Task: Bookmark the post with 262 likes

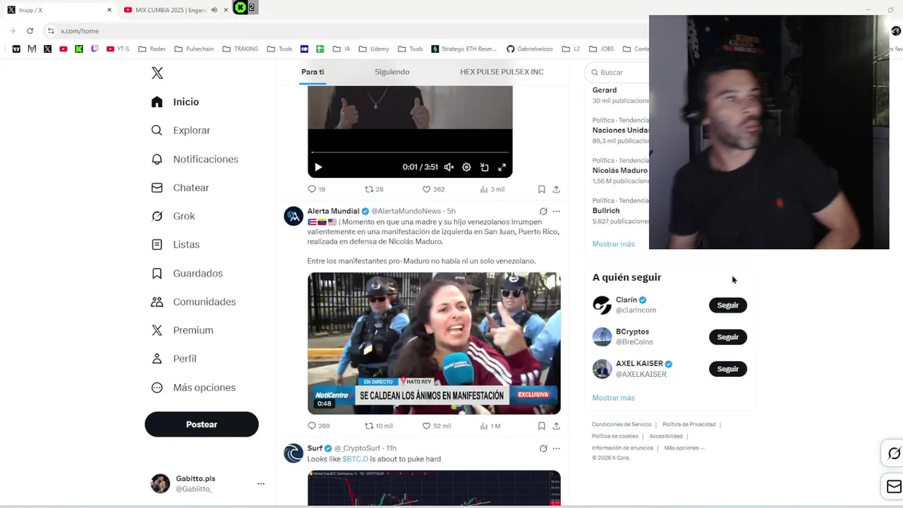Action: point(542,189)
